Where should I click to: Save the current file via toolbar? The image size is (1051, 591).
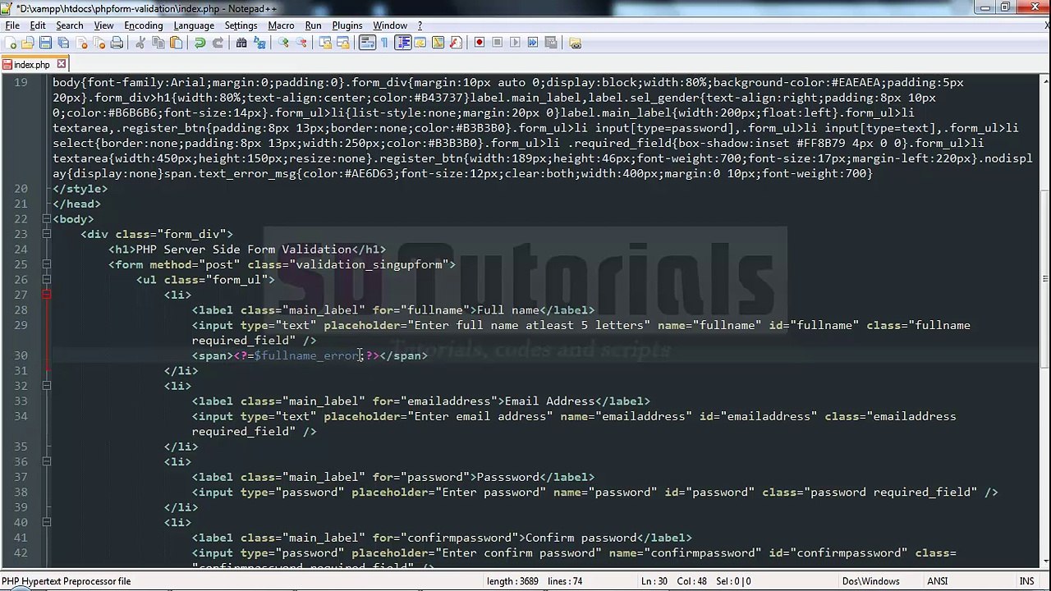coord(45,43)
